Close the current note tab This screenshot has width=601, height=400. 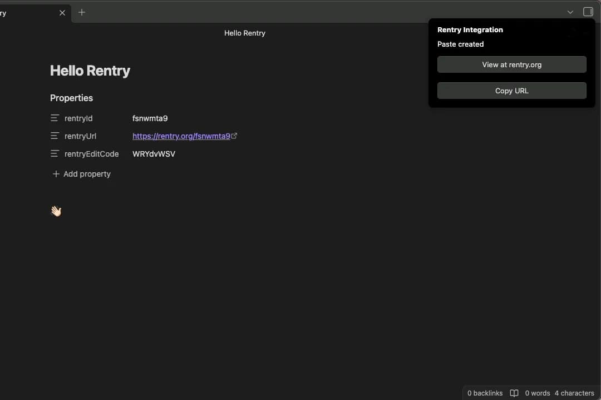coord(62,13)
